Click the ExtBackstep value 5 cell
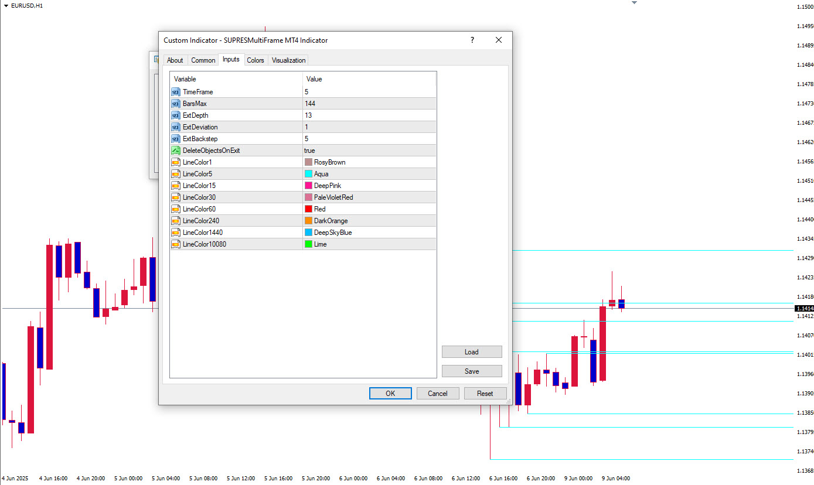The image size is (814, 485). 369,139
